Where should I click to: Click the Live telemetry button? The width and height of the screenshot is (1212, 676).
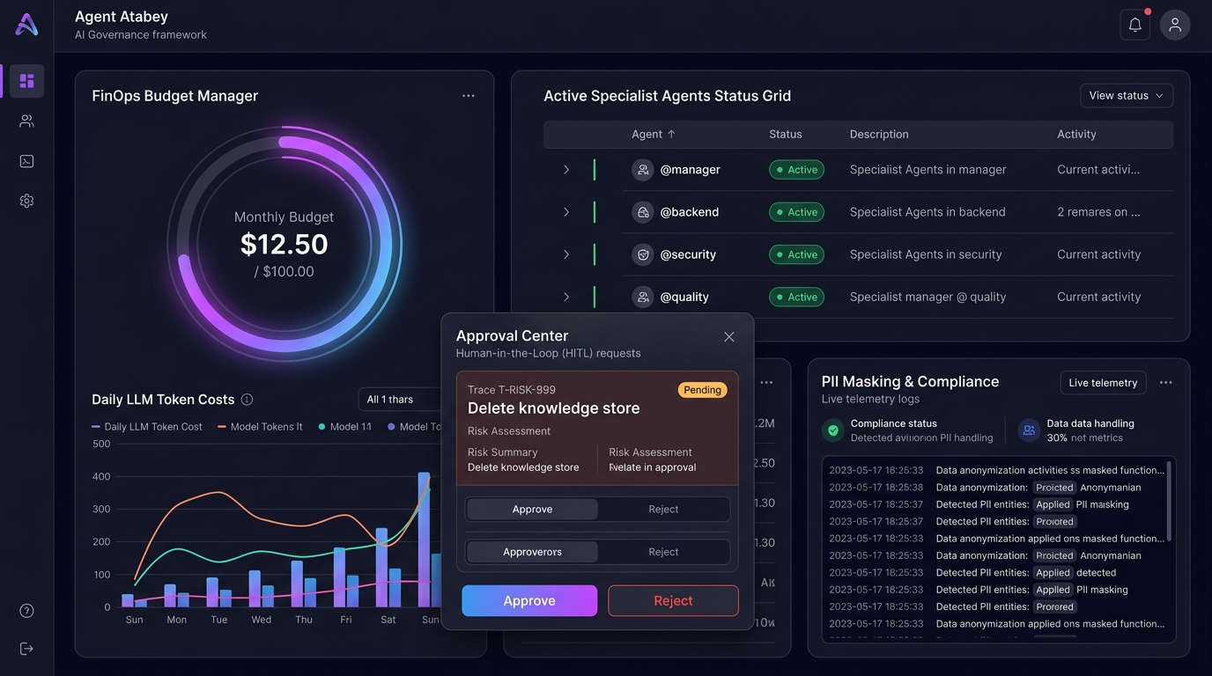(x=1103, y=383)
